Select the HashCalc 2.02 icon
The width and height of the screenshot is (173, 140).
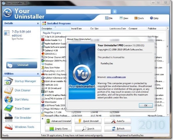tap(43, 85)
